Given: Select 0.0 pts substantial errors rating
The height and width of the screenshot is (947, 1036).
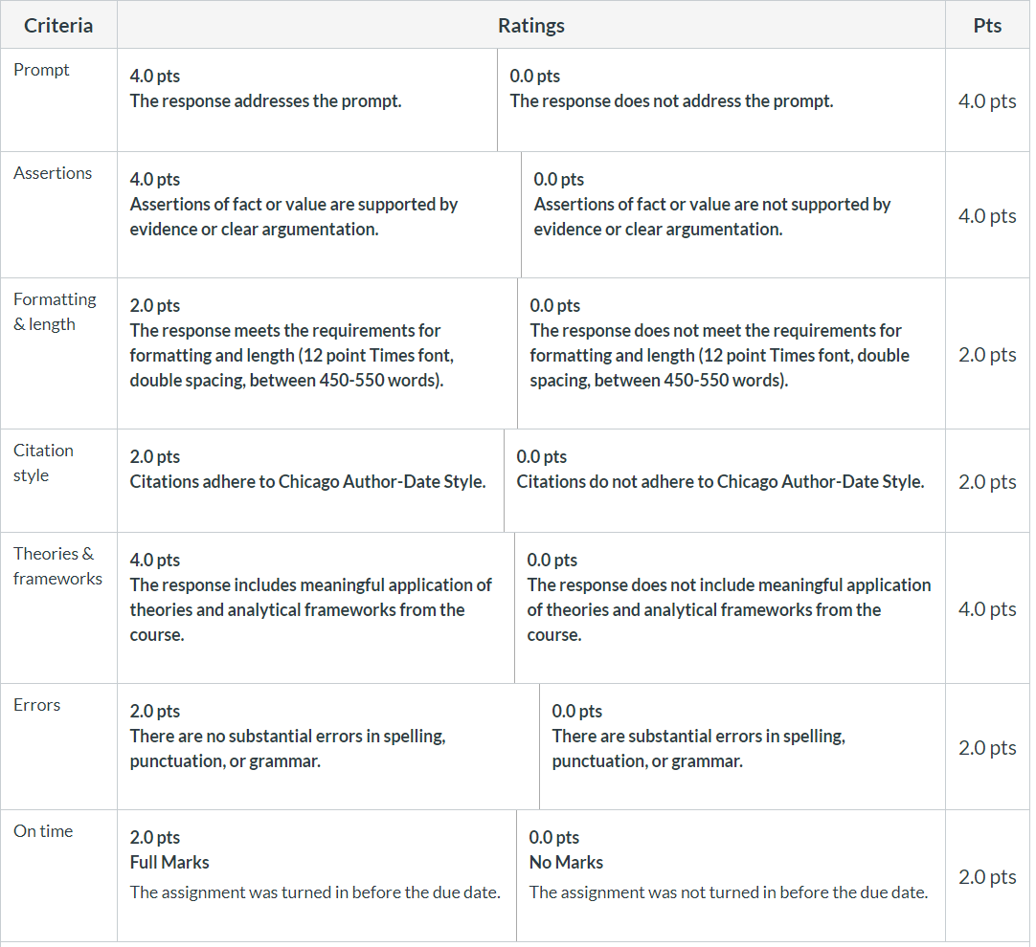Looking at the screenshot, I should 742,746.
